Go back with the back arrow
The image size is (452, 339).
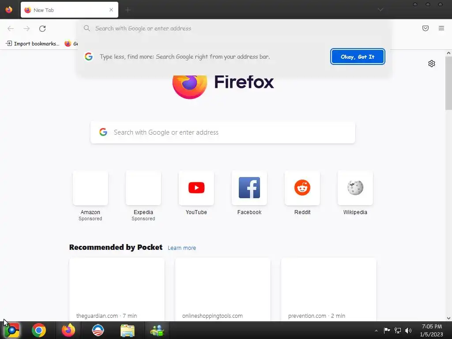[x=11, y=29]
